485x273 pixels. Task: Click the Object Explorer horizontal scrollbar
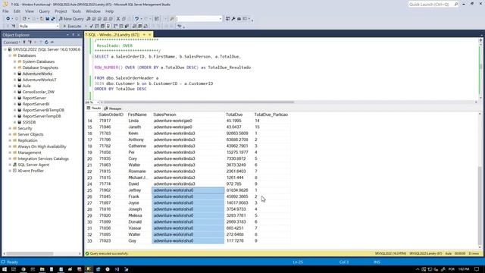(x=30, y=254)
